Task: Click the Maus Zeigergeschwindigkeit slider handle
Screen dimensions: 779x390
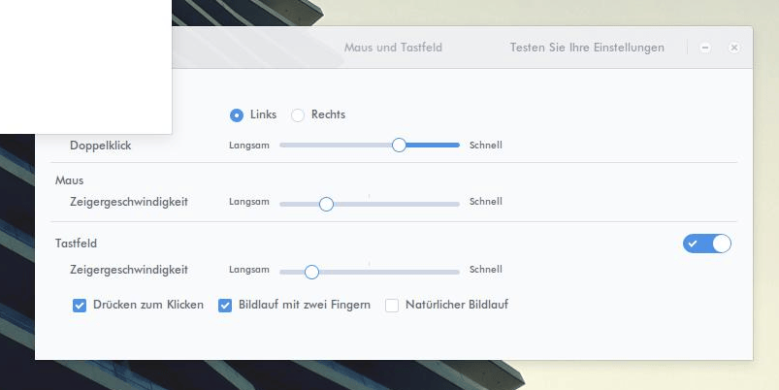Action: point(326,204)
